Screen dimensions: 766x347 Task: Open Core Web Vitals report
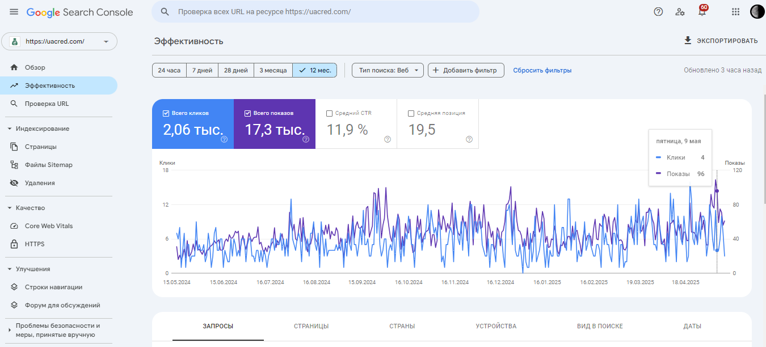coord(49,226)
